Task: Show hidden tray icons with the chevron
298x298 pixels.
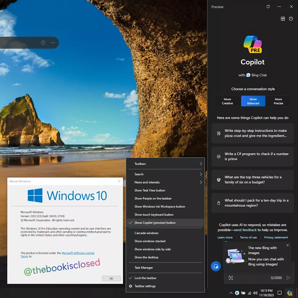Action: click(231, 293)
